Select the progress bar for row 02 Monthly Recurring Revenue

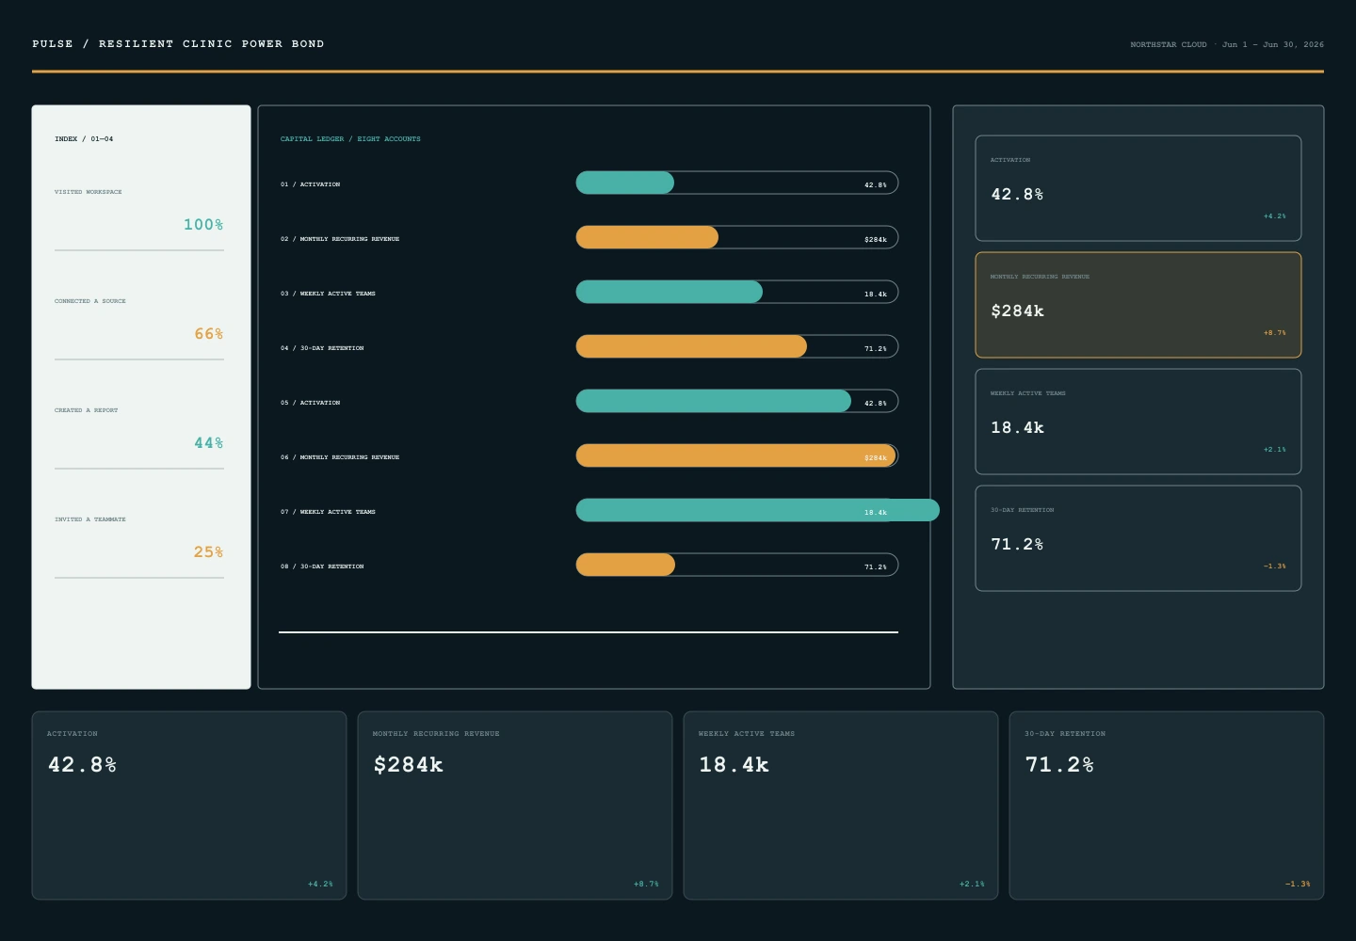click(737, 237)
